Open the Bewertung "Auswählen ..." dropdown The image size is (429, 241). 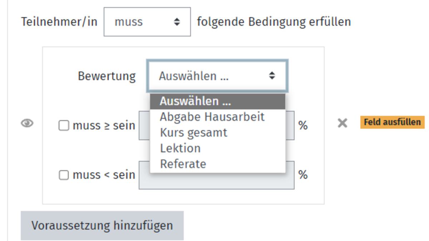pos(217,76)
